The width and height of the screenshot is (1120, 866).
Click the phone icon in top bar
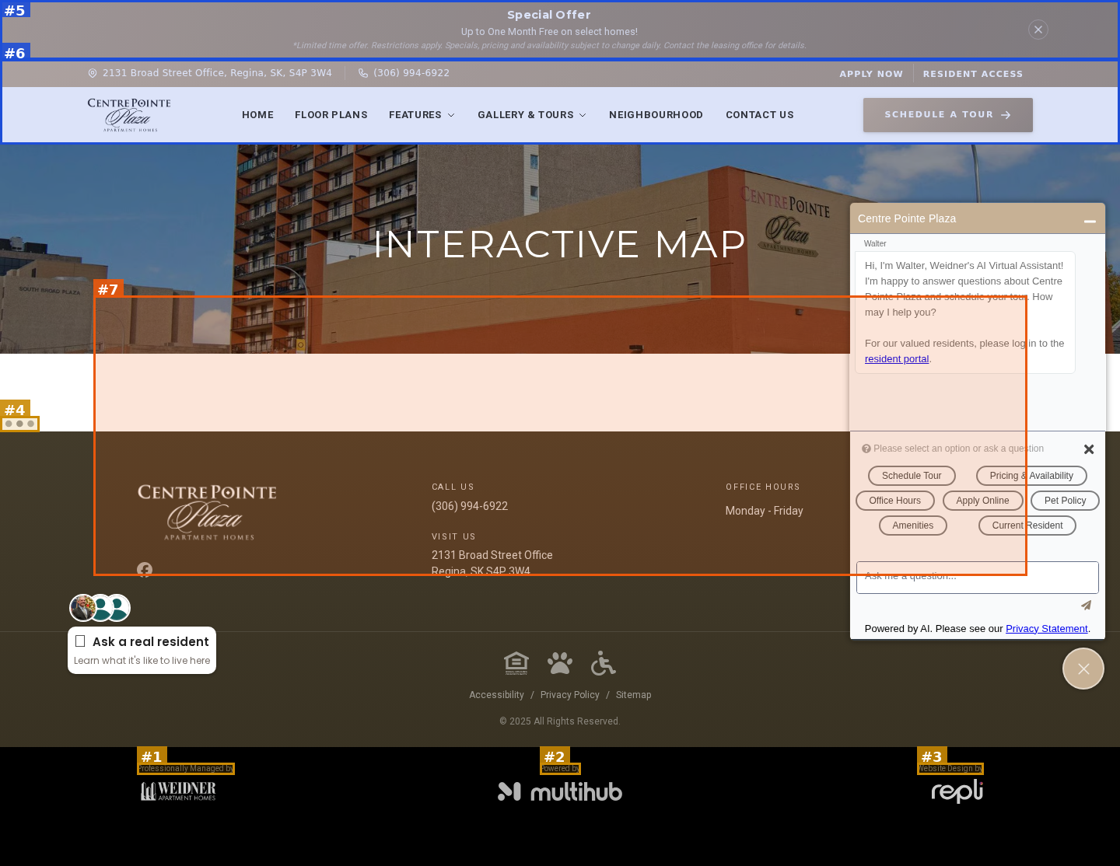363,73
